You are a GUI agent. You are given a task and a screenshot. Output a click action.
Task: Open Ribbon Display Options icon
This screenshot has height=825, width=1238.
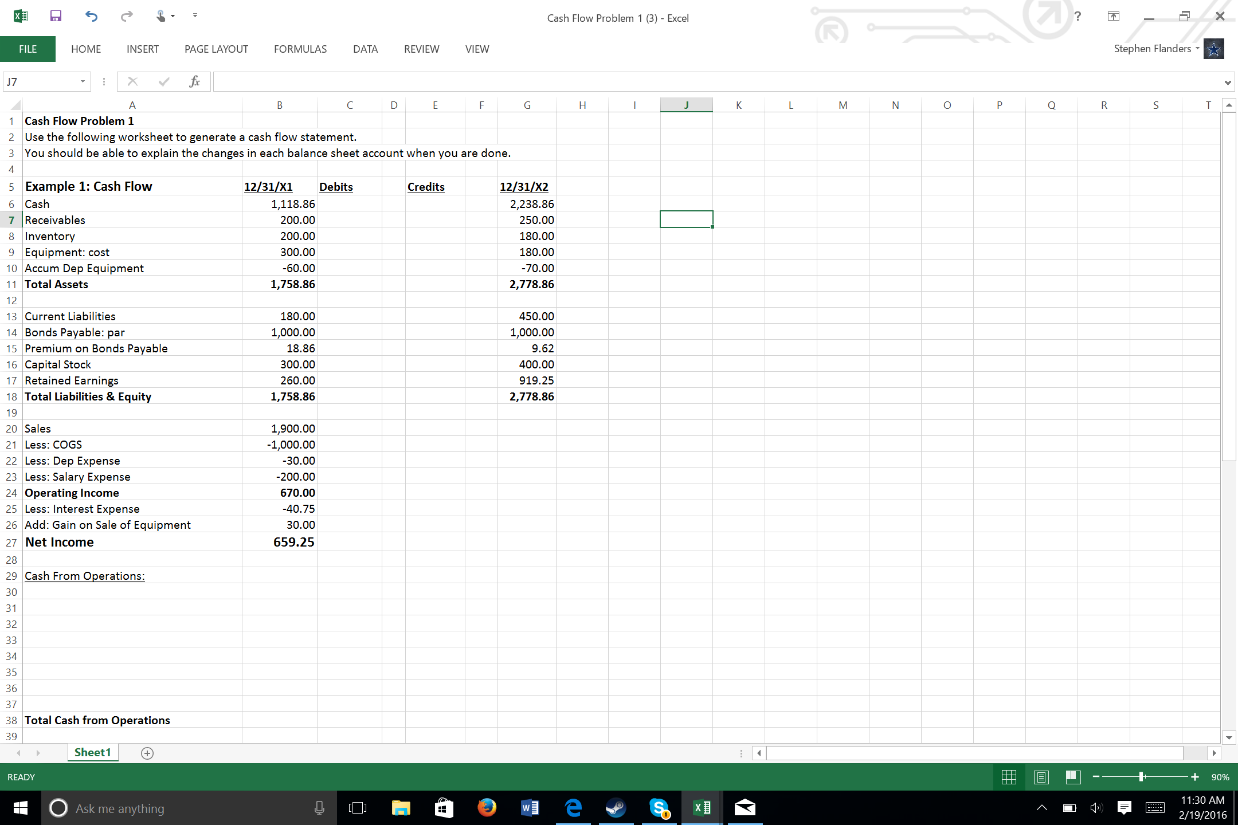coord(1113,16)
